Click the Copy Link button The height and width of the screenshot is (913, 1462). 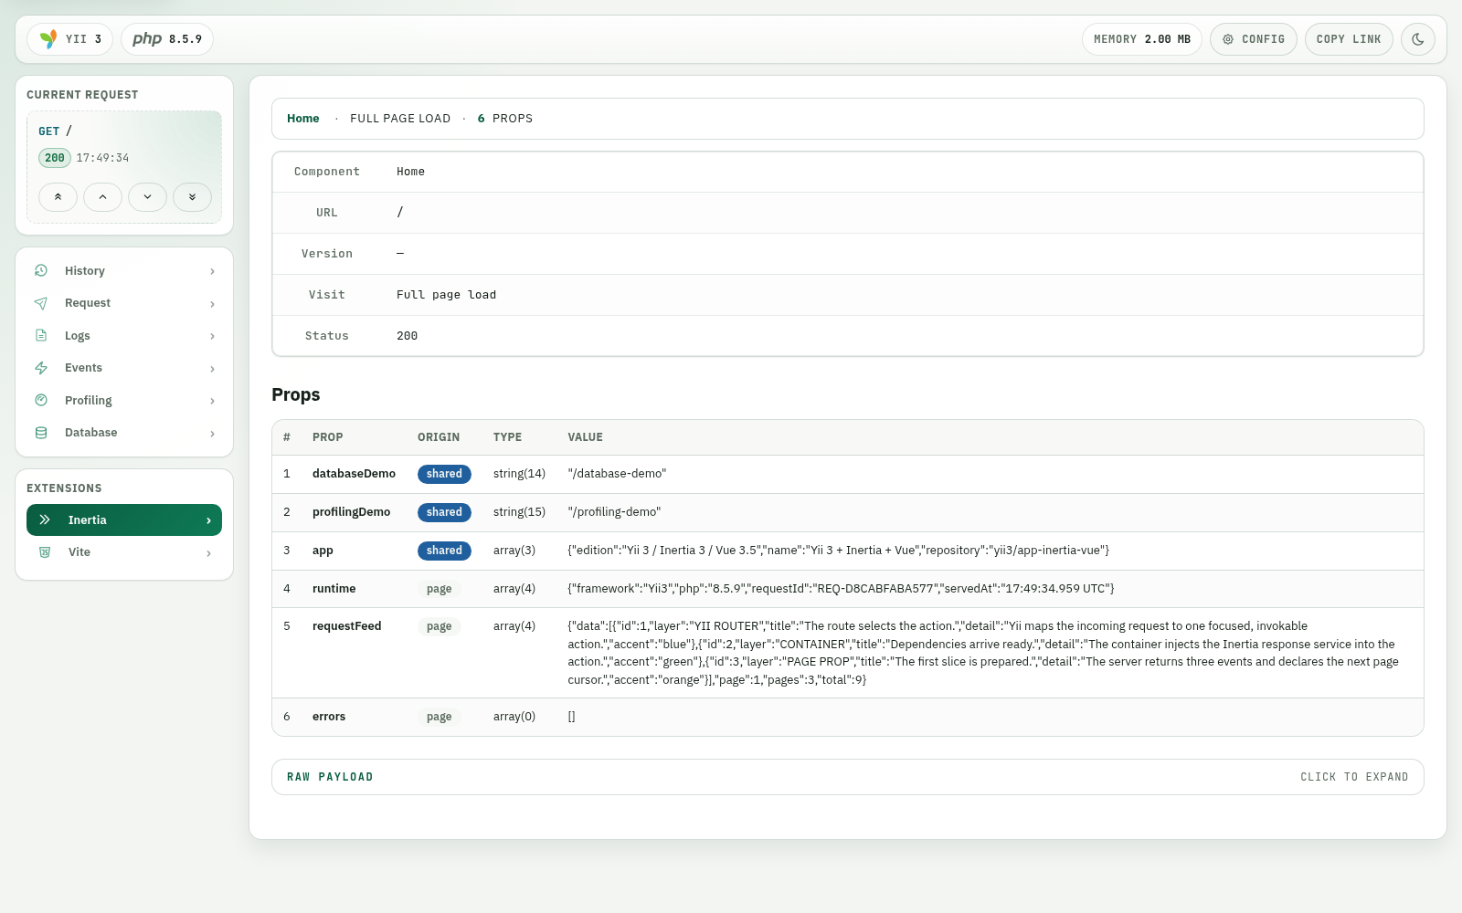pos(1349,39)
